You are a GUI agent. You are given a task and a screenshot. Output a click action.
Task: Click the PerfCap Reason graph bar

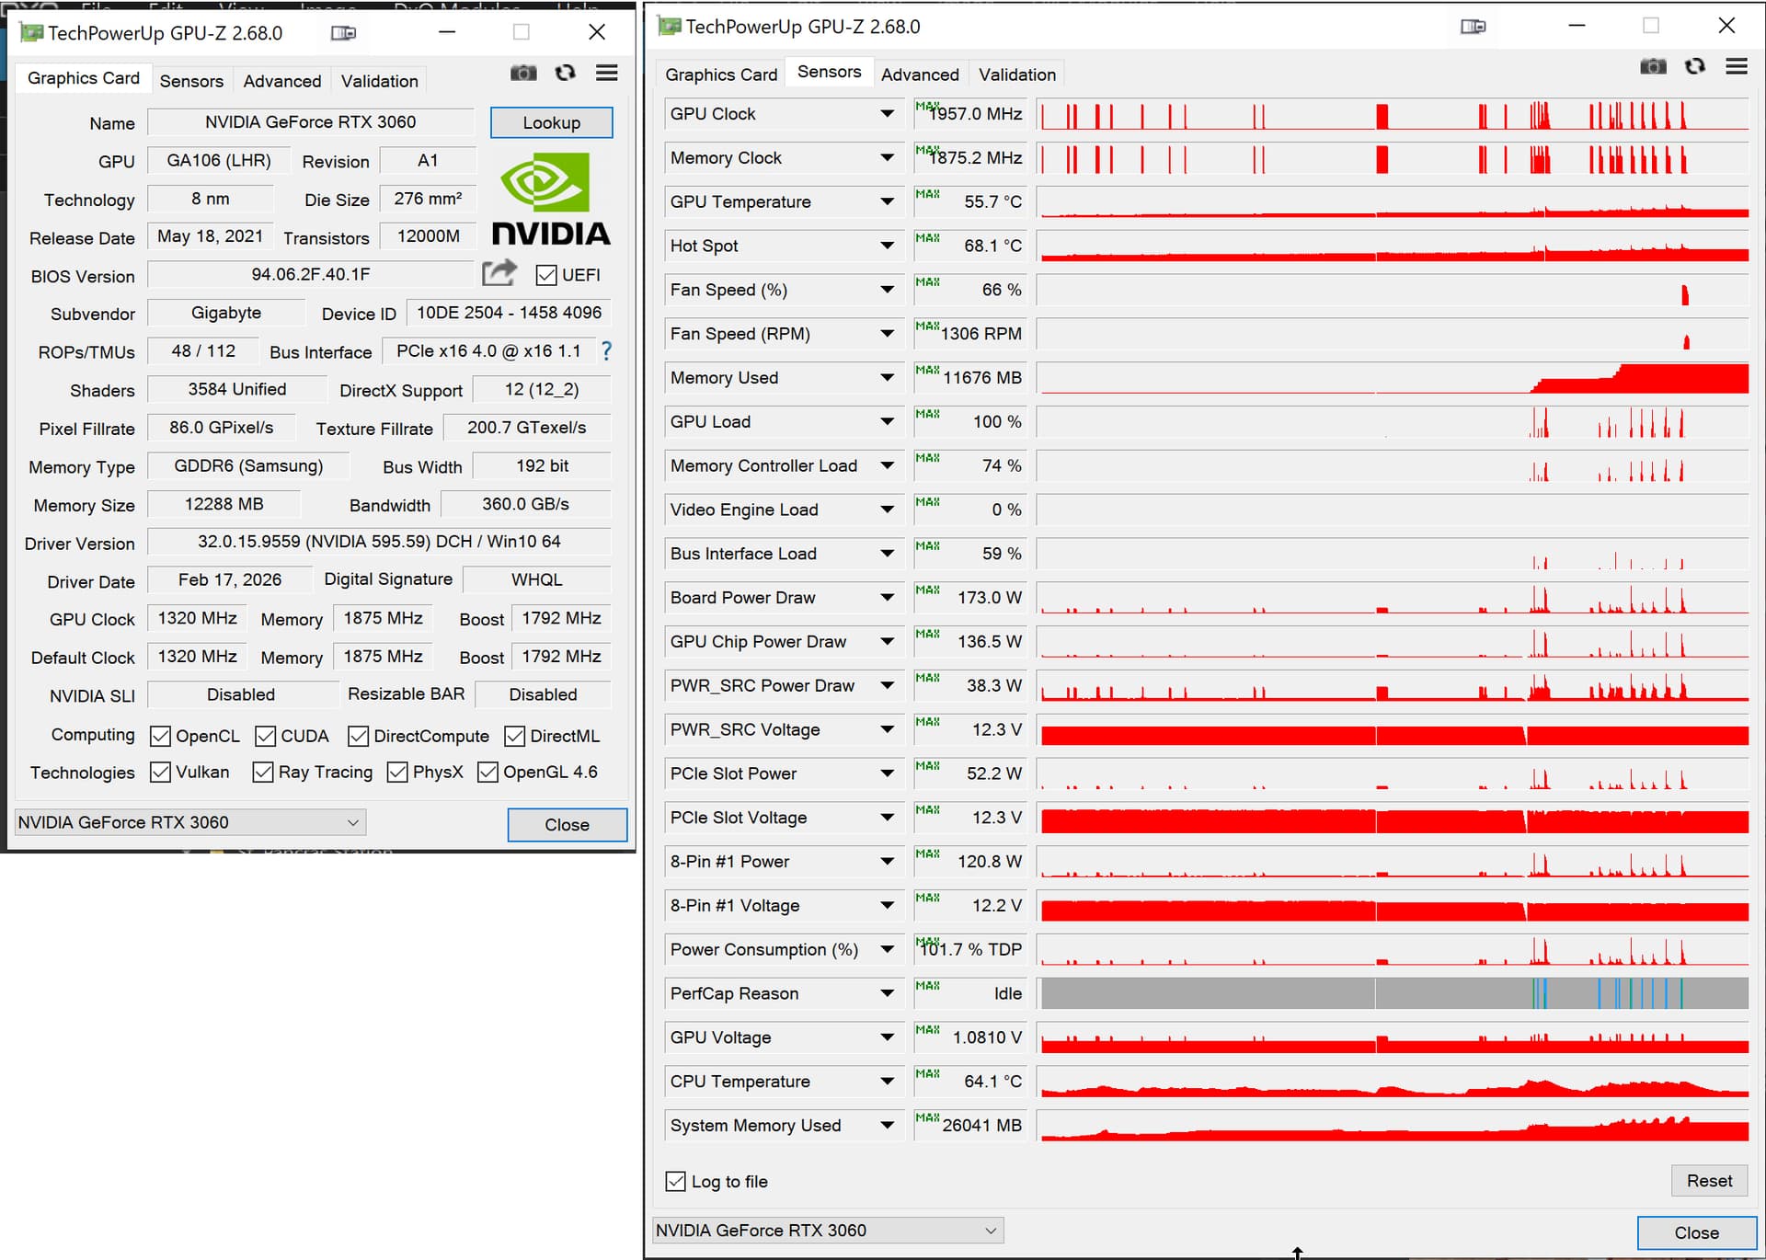pos(1393,993)
